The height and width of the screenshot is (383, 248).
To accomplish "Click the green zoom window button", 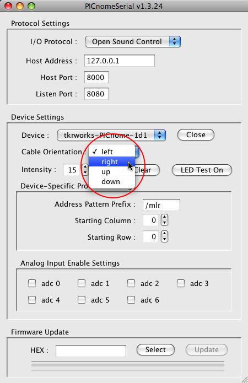I will click(x=31, y=6).
